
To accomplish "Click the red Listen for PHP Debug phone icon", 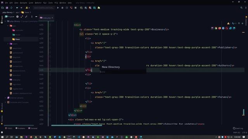I will pos(71,8).
